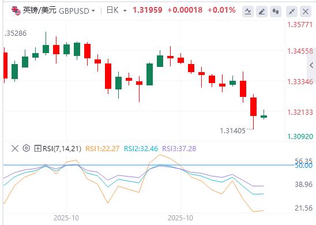316x225 pixels.
Task: Click the current price 1.31959
Action: coord(148,10)
